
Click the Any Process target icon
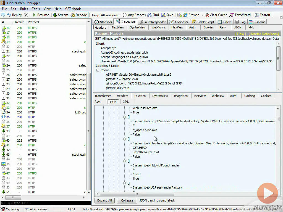coord(125,15)
